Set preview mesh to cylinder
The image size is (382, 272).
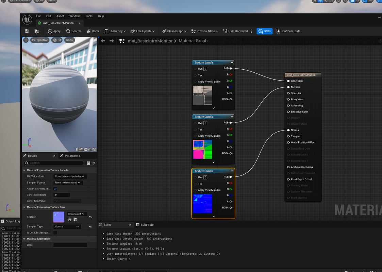pyautogui.click(x=78, y=149)
